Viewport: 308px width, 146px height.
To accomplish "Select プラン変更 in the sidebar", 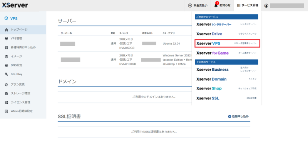I will [23, 85].
